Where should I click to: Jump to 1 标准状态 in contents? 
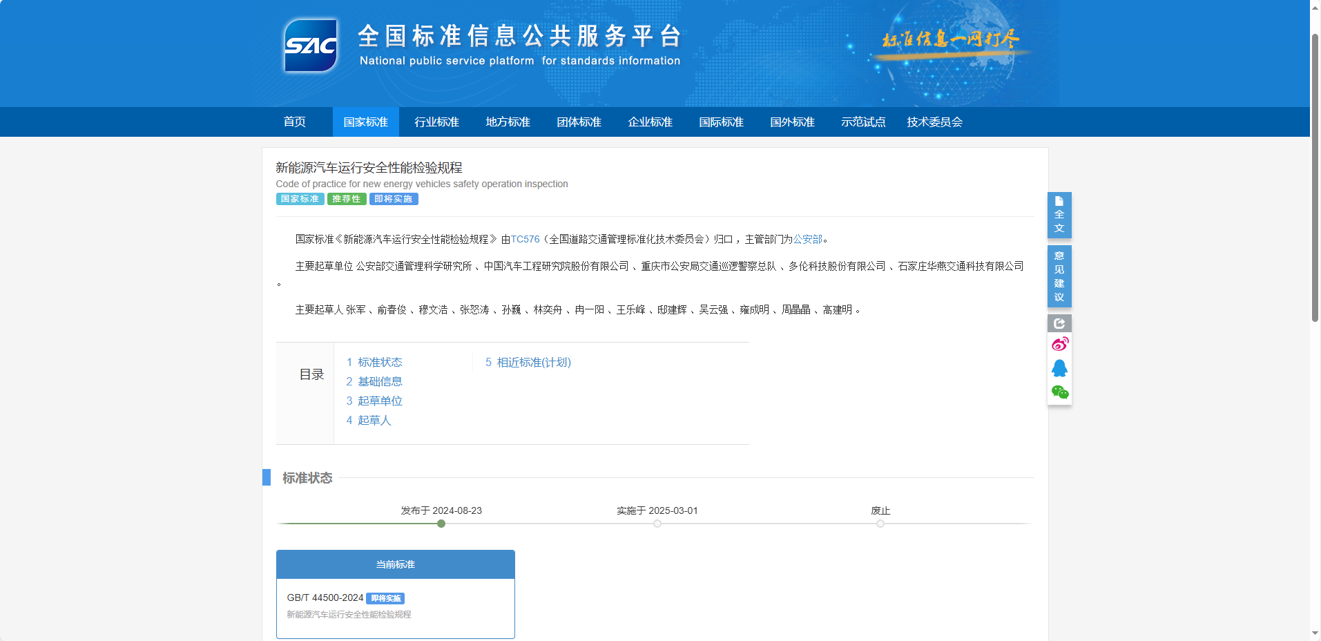(374, 362)
